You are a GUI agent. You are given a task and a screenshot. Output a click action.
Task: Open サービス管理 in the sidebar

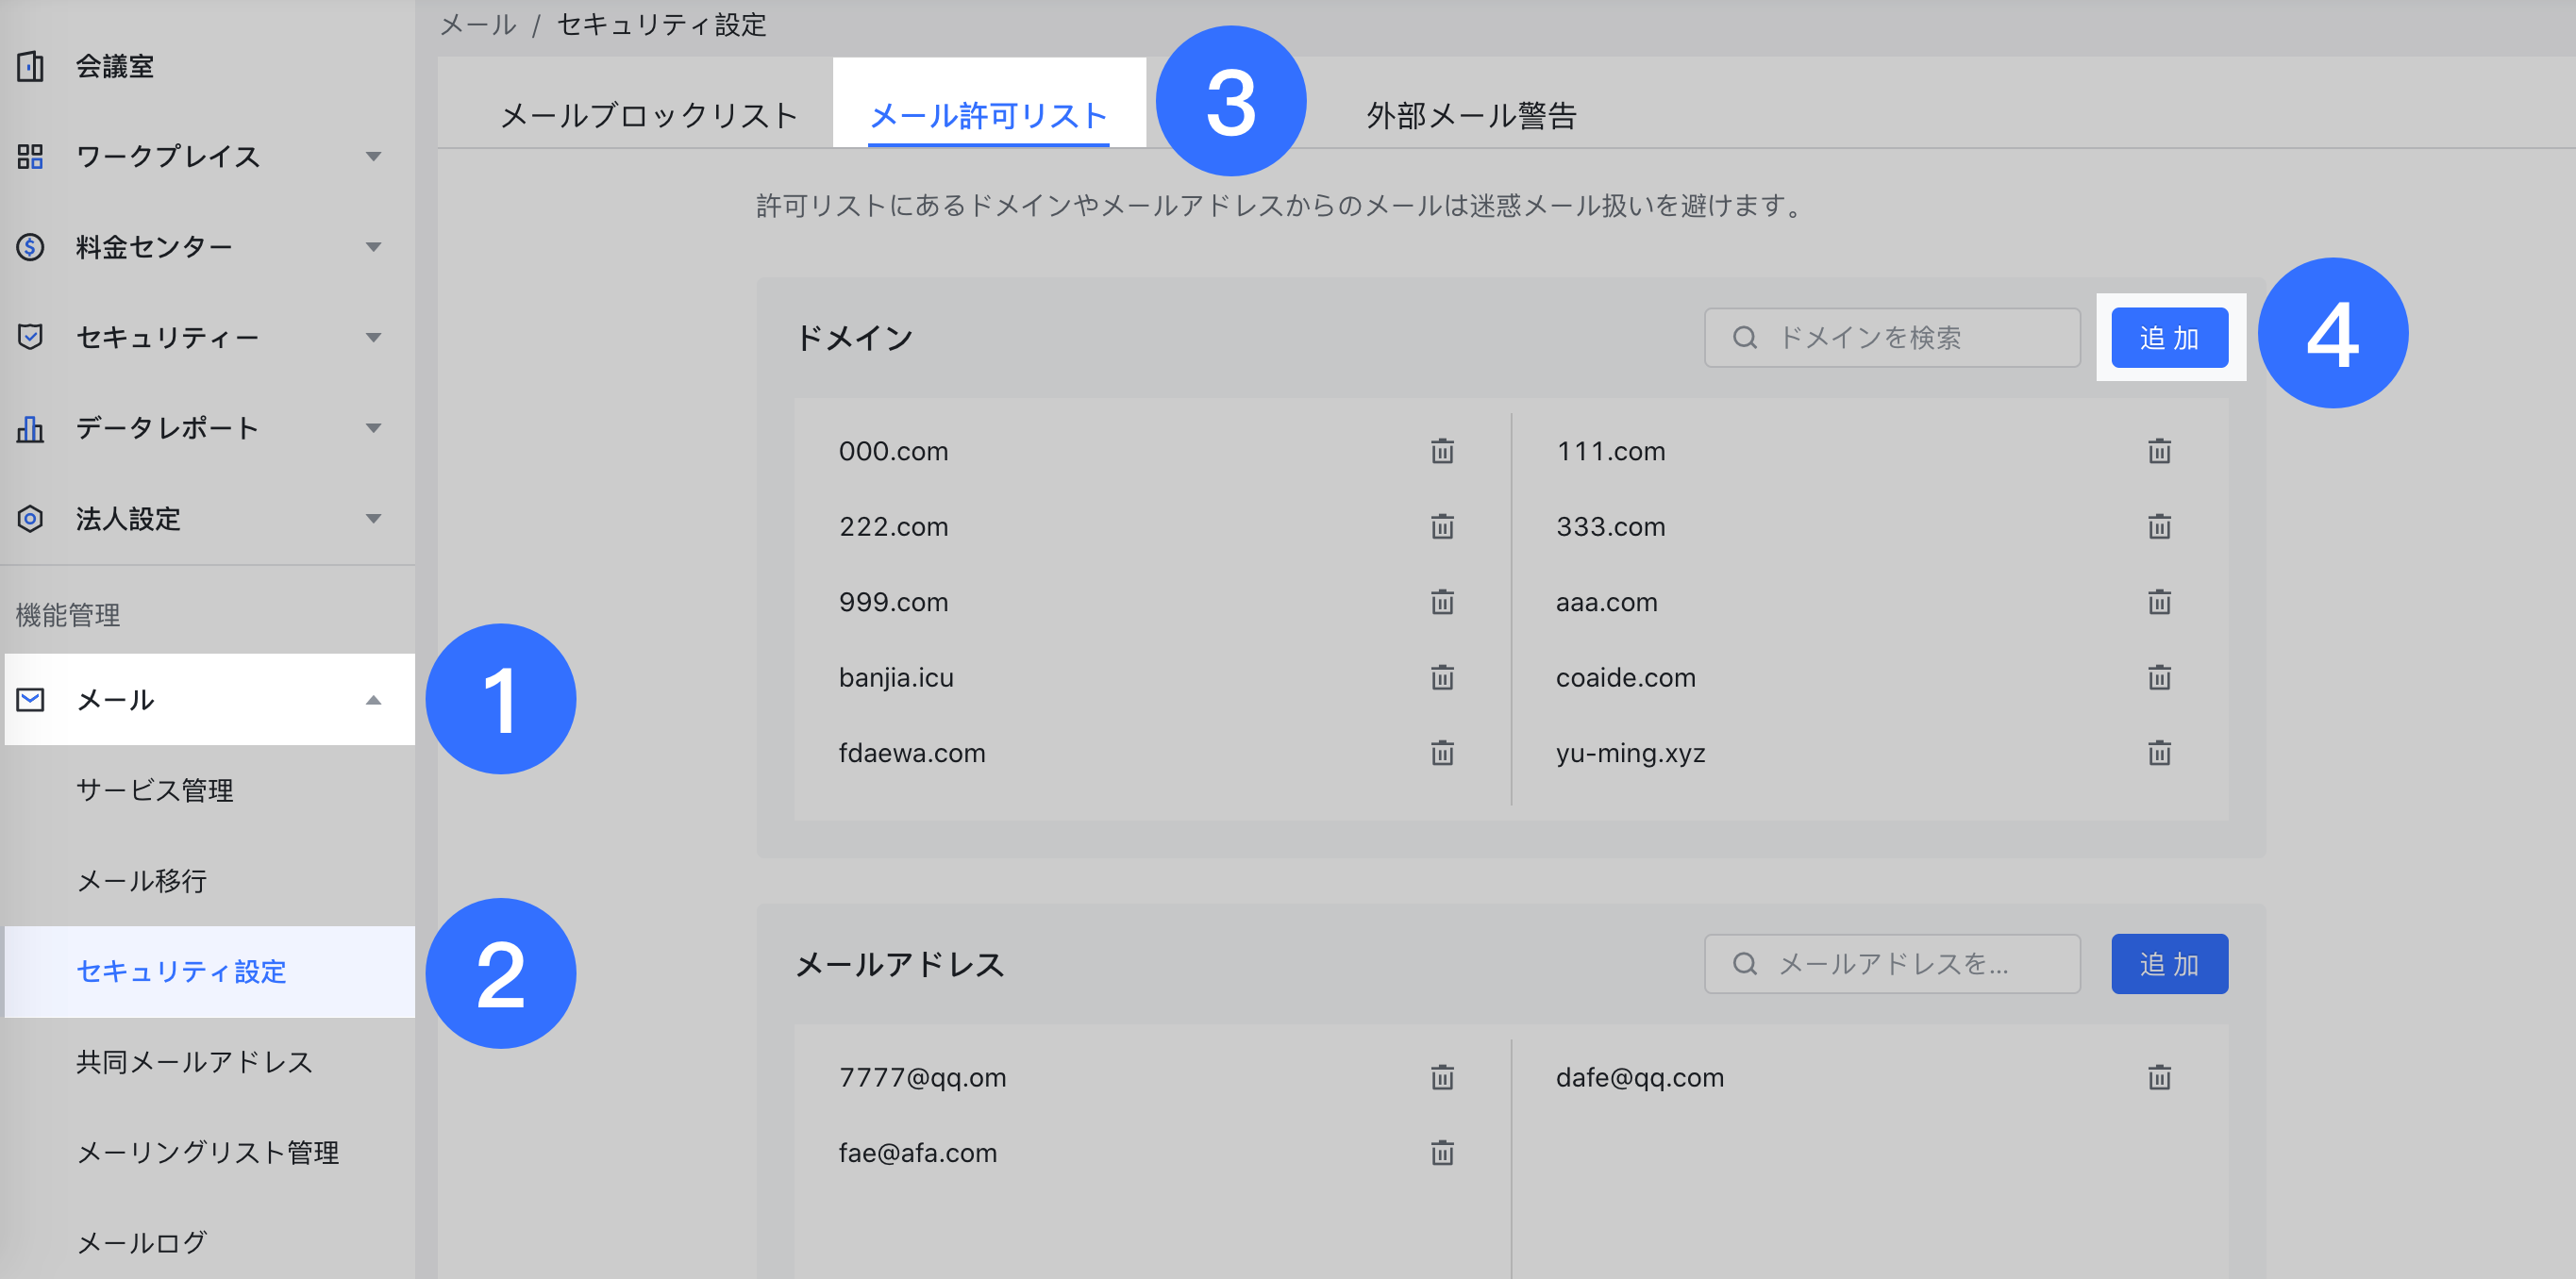tap(155, 790)
